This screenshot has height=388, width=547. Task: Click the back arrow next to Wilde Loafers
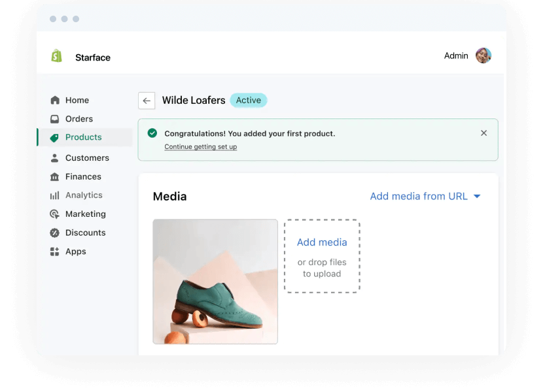click(146, 100)
